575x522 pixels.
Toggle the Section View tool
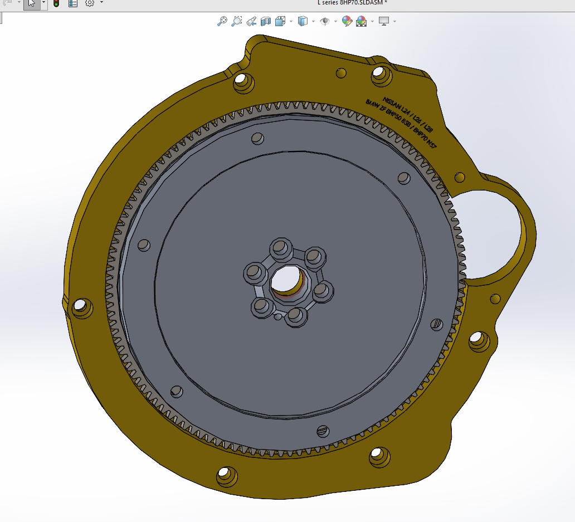[266, 21]
